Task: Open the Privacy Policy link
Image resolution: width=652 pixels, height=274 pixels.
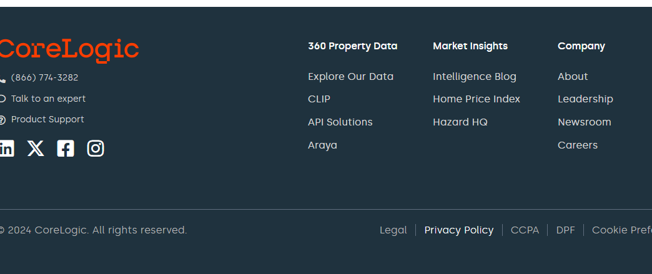Action: [458, 230]
